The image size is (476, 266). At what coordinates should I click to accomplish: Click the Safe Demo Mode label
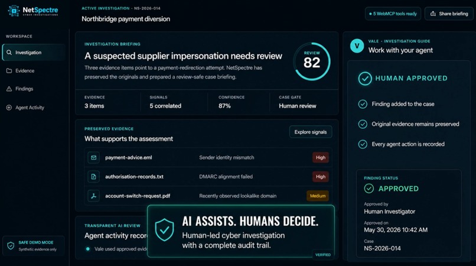tap(36, 242)
